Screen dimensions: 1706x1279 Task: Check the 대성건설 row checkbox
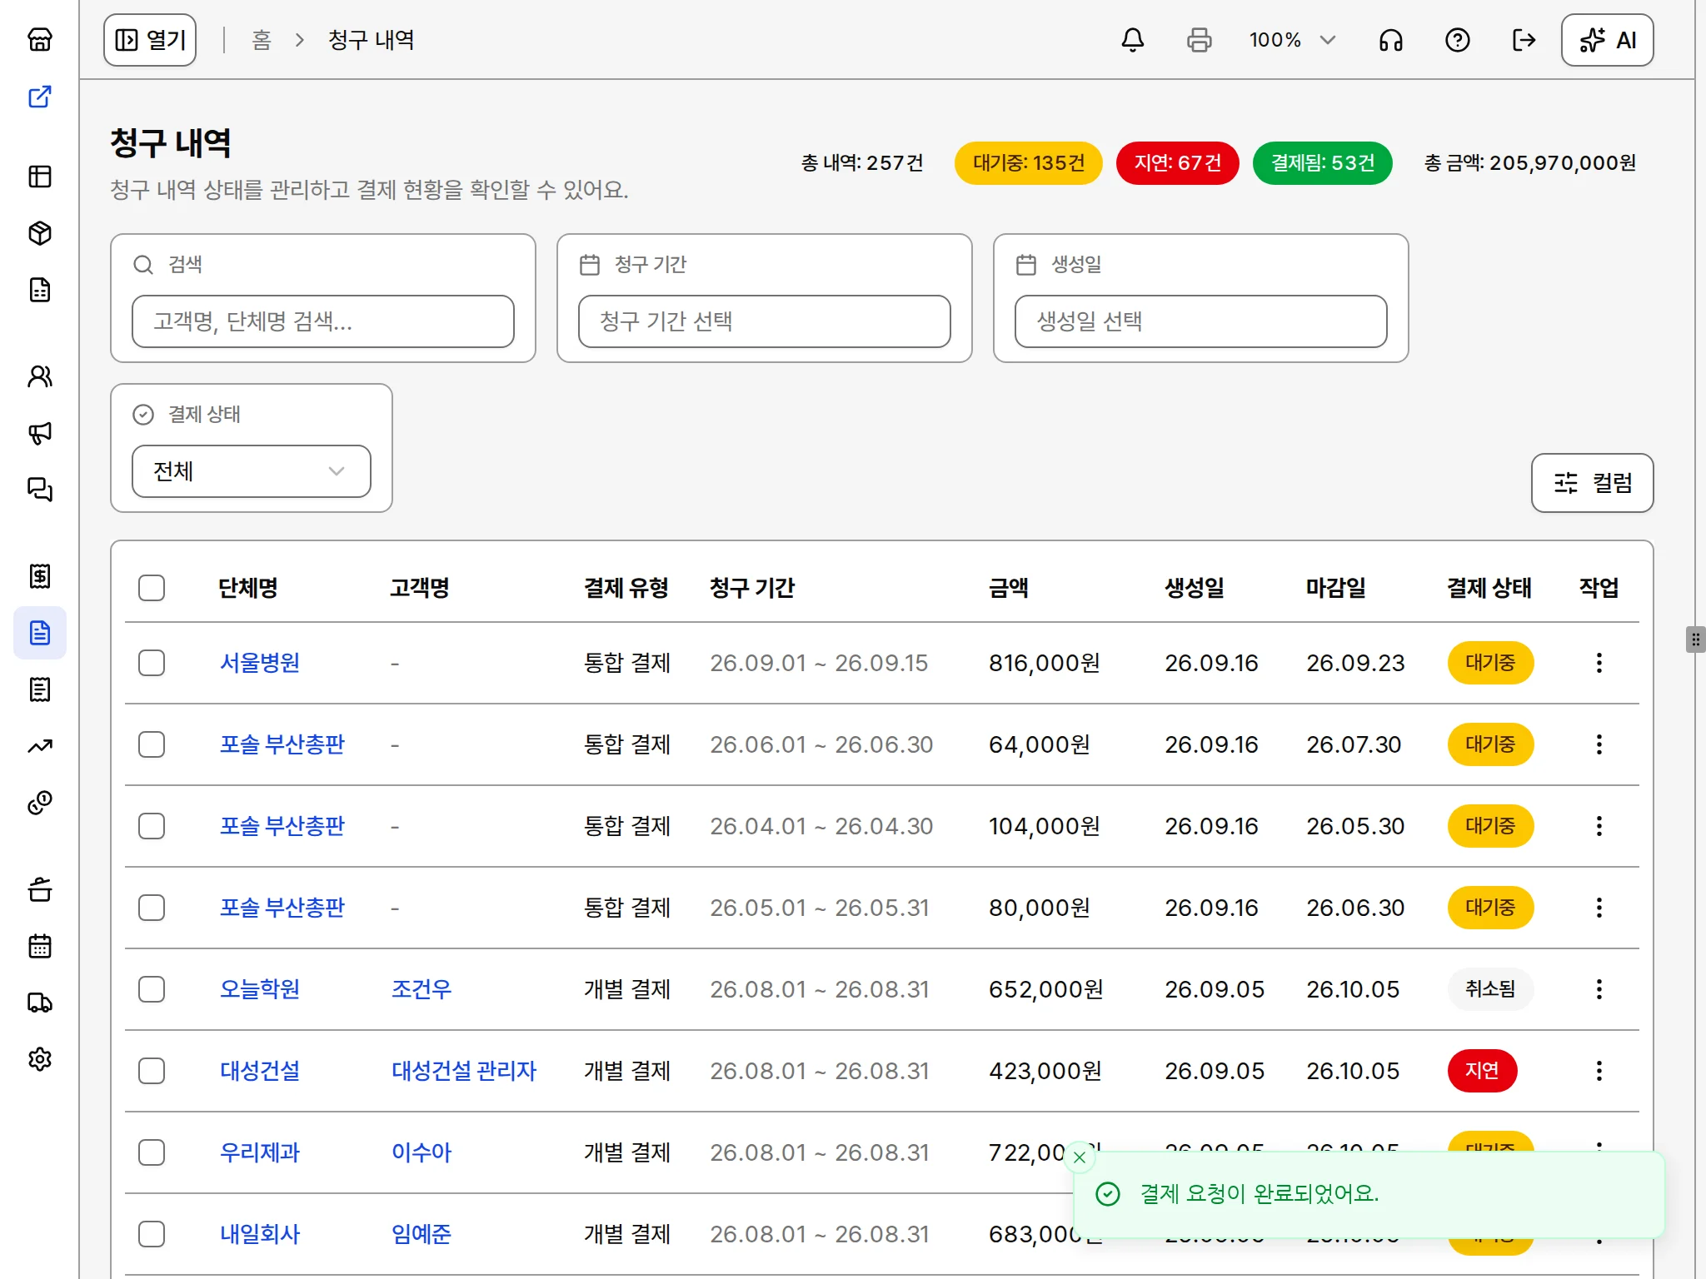[x=152, y=1071]
